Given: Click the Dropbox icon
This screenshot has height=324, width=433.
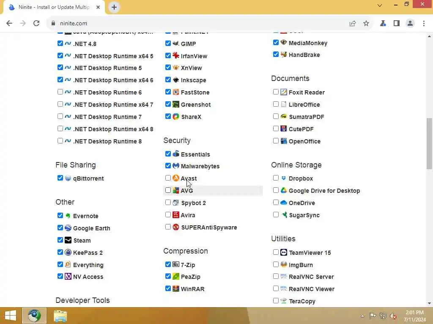Looking at the screenshot, I should click(284, 178).
